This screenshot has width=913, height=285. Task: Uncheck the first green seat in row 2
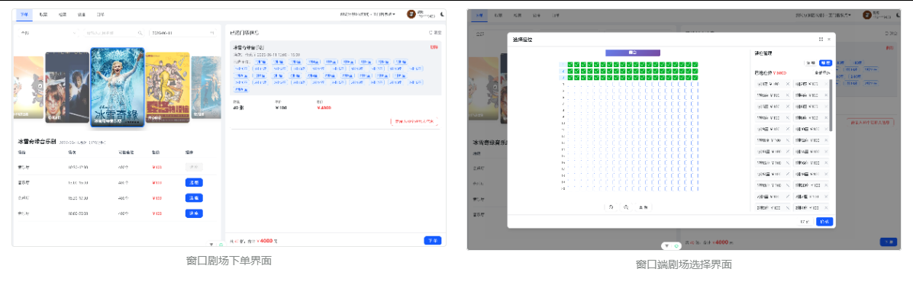coord(571,71)
